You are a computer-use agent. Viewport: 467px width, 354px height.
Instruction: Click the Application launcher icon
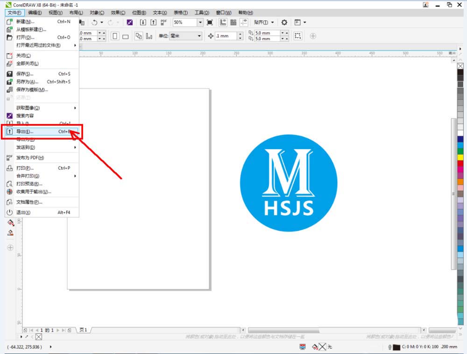pyautogui.click(x=297, y=22)
